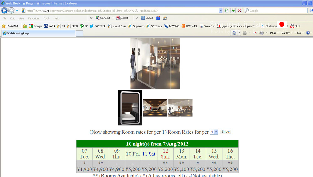Click the ¥4,900 rate for 07 Tue.

pos(84,169)
